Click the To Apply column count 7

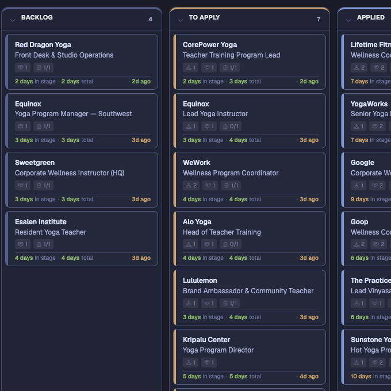pyautogui.click(x=319, y=19)
